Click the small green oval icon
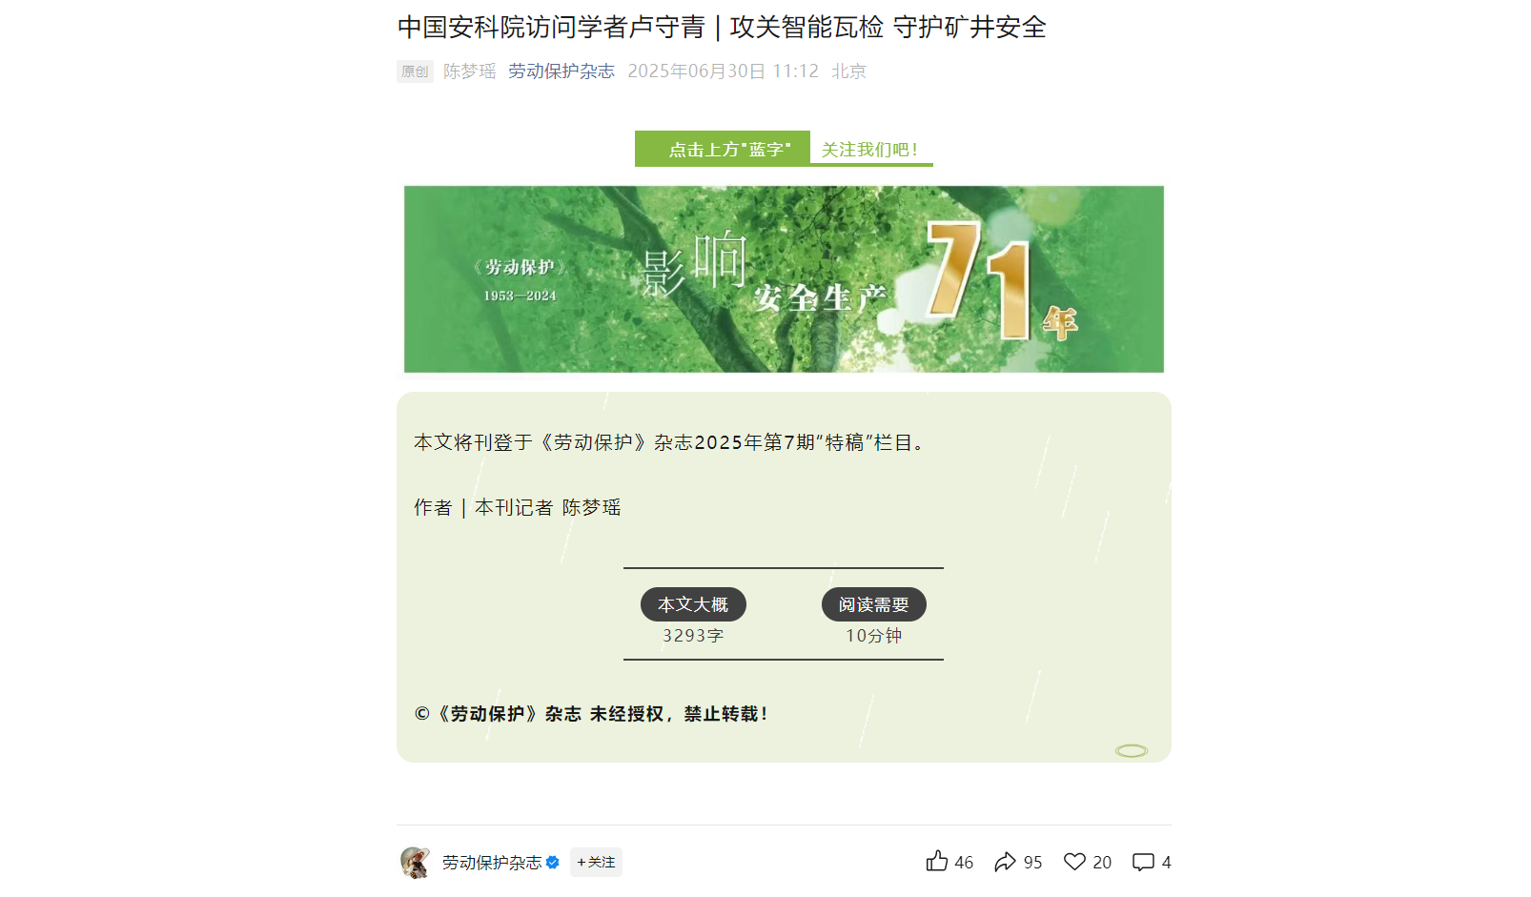 [x=1132, y=751]
